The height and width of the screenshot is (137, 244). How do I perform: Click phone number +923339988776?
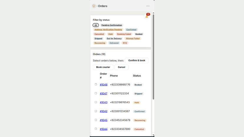coord(120,85)
